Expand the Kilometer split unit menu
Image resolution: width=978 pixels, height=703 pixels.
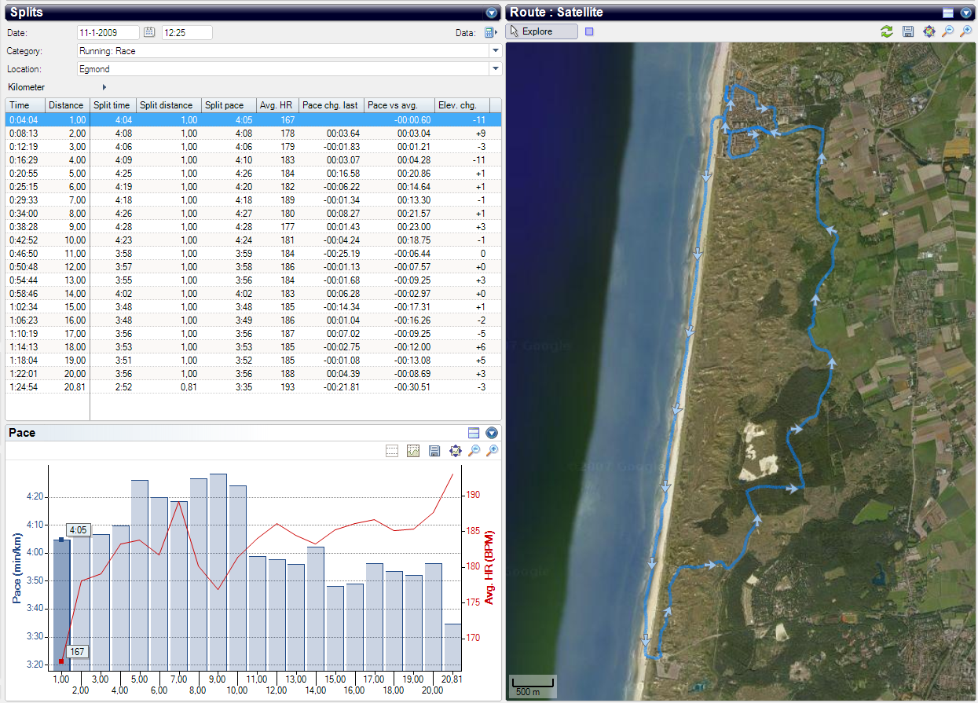[x=104, y=87]
